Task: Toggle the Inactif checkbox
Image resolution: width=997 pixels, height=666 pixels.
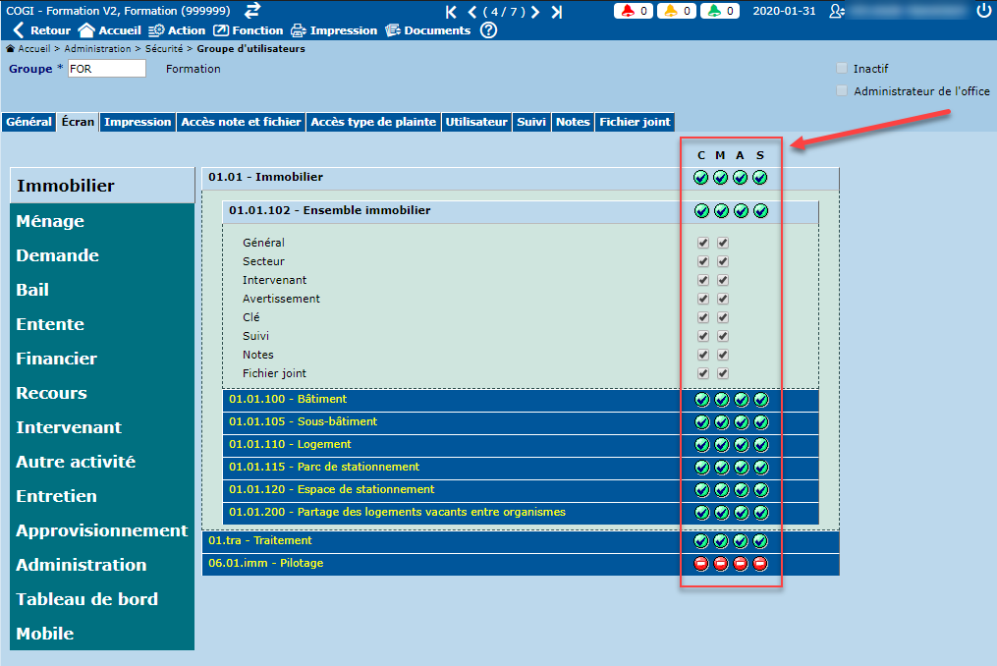Action: pyautogui.click(x=841, y=69)
